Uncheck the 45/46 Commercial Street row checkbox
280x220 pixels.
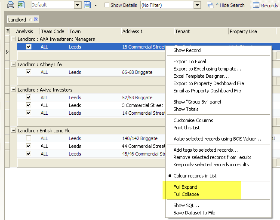tap(28, 154)
